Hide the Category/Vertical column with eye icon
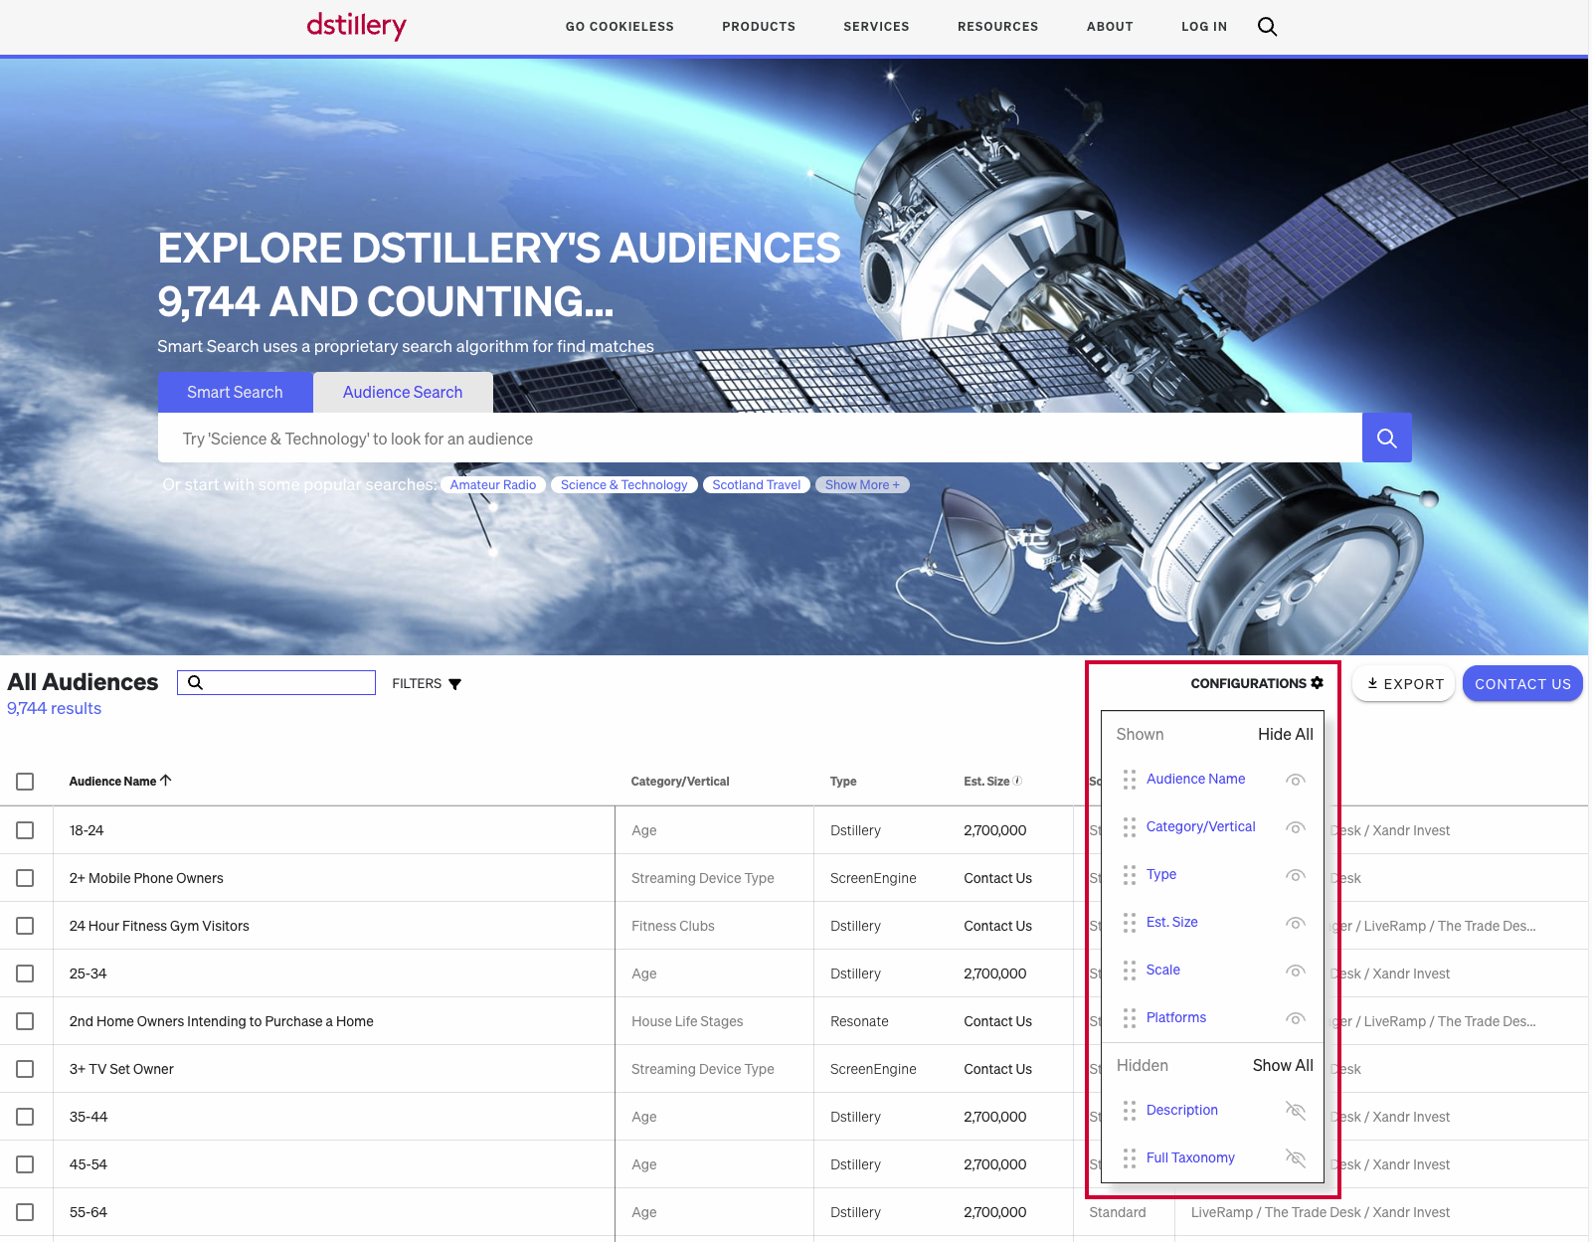This screenshot has width=1592, height=1242. click(1295, 827)
